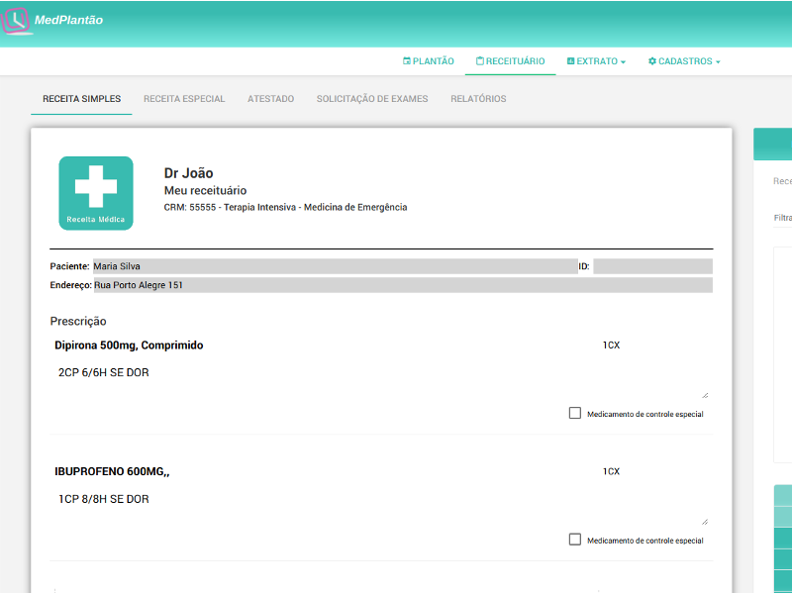Click the calendar icon next to PLANTÃO
The width and height of the screenshot is (792, 594).
(x=407, y=61)
